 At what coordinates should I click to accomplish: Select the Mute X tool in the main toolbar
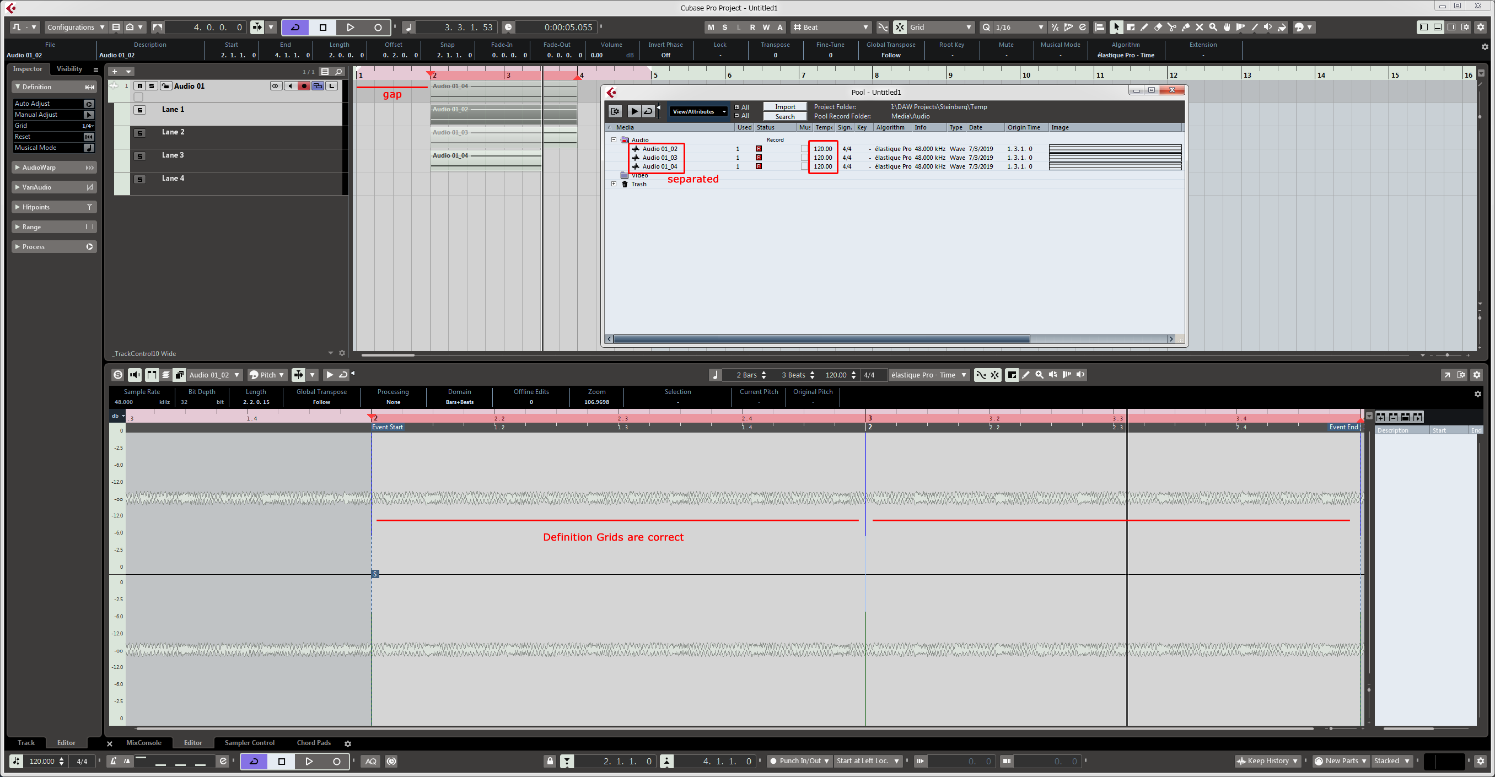tap(1200, 27)
